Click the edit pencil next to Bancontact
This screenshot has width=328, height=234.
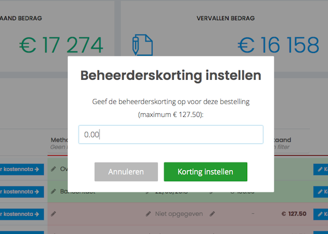tap(54, 191)
